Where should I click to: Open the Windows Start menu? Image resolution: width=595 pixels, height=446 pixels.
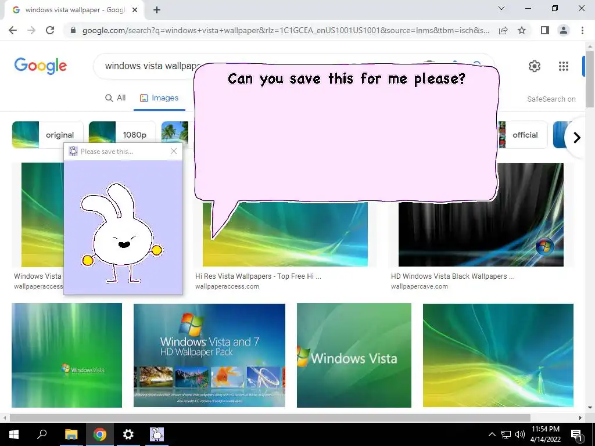tap(14, 434)
